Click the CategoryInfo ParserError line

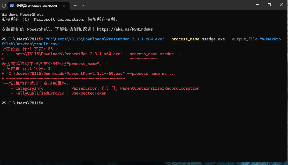pos(105,88)
